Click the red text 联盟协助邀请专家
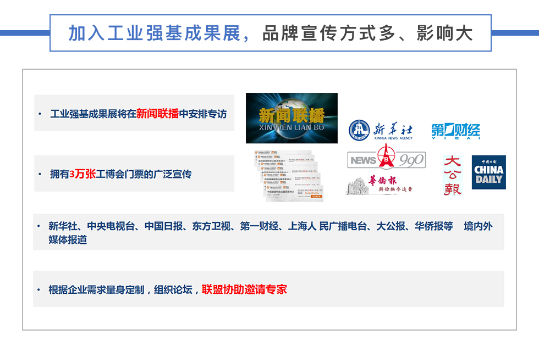This screenshot has height=352, width=539. [x=244, y=289]
